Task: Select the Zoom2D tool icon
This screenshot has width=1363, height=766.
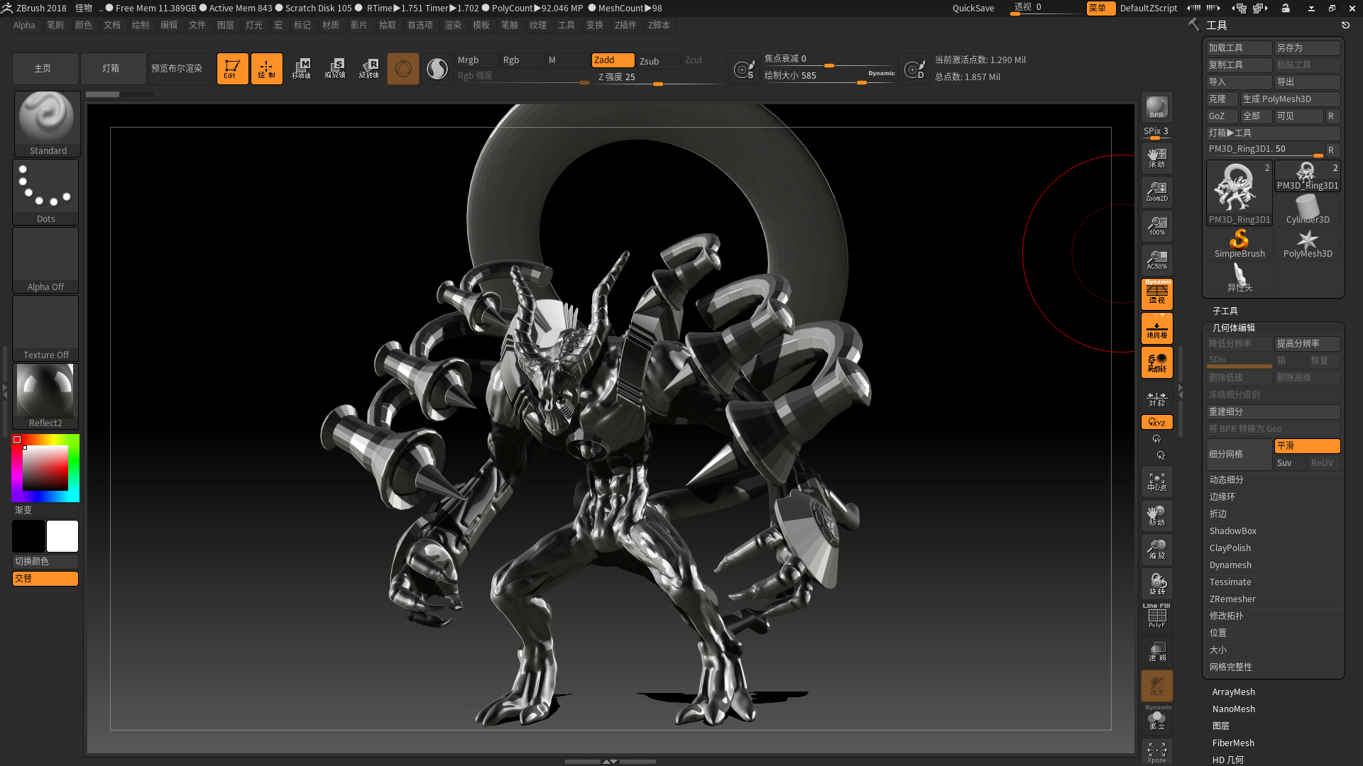Action: tap(1156, 191)
